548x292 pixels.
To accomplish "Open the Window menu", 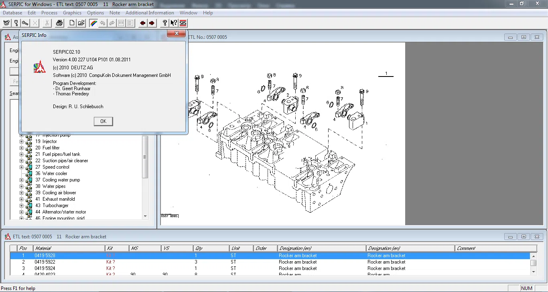I will point(189,13).
